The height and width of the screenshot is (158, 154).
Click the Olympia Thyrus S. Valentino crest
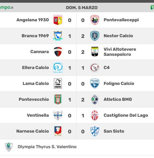click(x=9, y=147)
